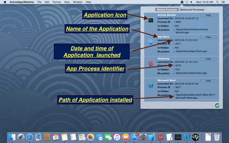Open Finder from the dock

pyautogui.click(x=12, y=137)
